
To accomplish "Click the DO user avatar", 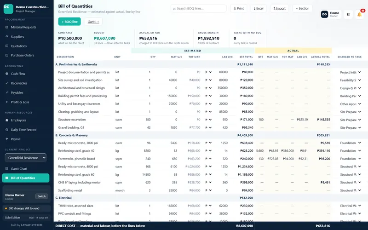I will click(324, 14).
